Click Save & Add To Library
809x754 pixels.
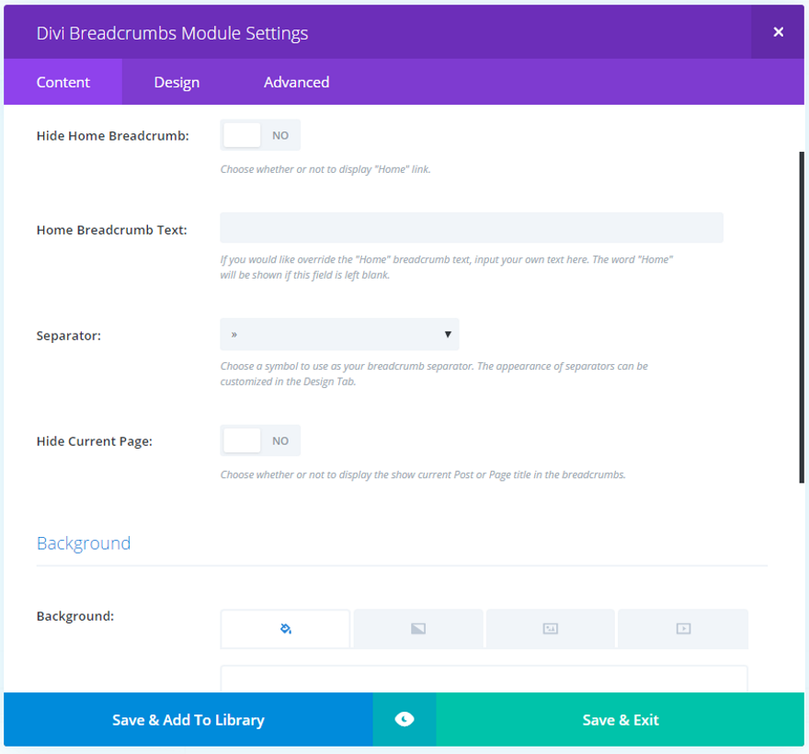click(188, 720)
